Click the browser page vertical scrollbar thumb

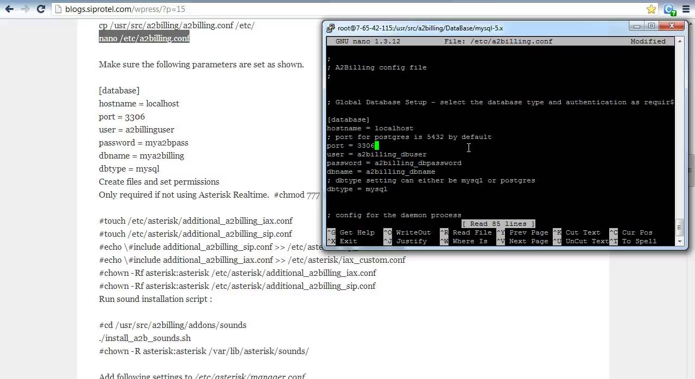tap(691, 170)
